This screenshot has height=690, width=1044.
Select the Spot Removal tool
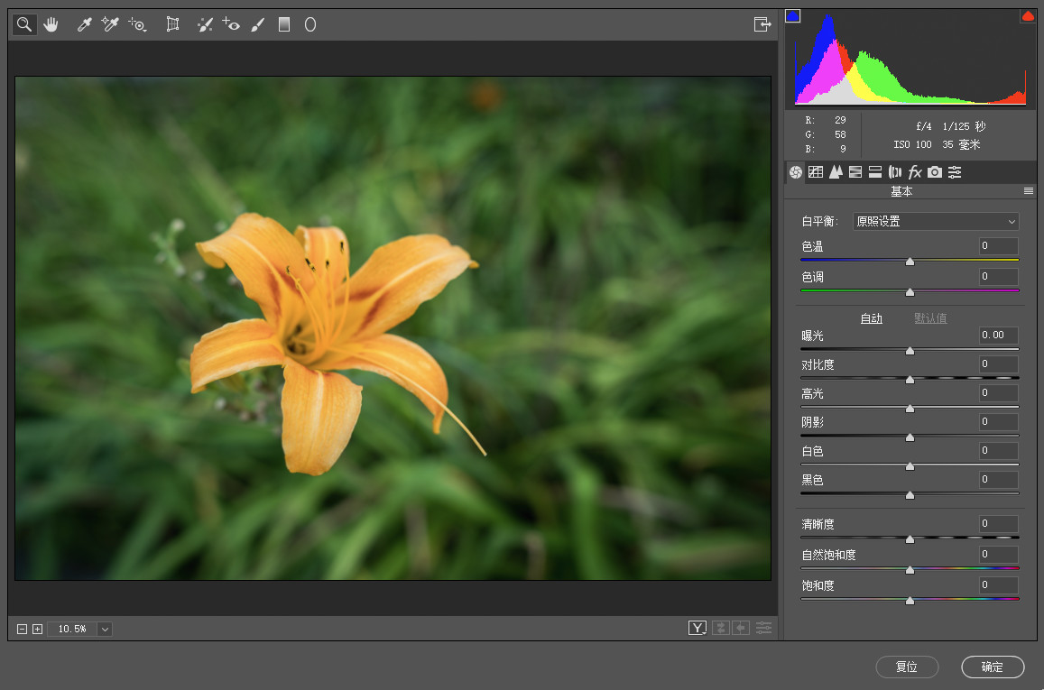click(205, 25)
